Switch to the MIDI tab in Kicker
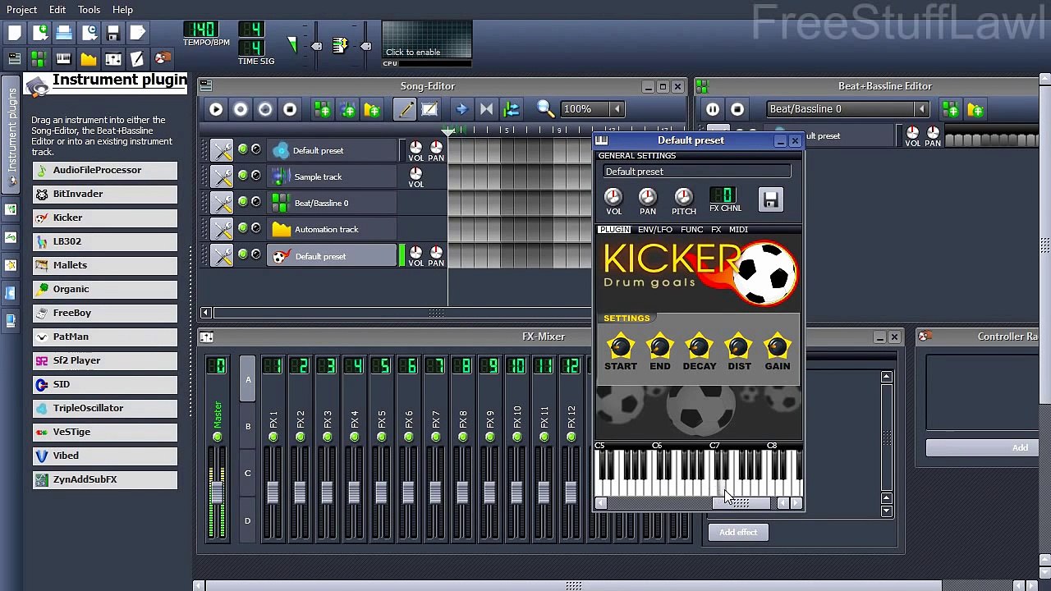The width and height of the screenshot is (1051, 591). 738,230
